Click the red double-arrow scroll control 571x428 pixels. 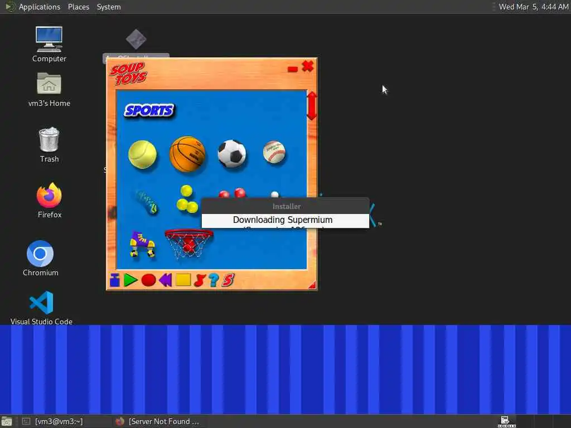tap(312, 106)
